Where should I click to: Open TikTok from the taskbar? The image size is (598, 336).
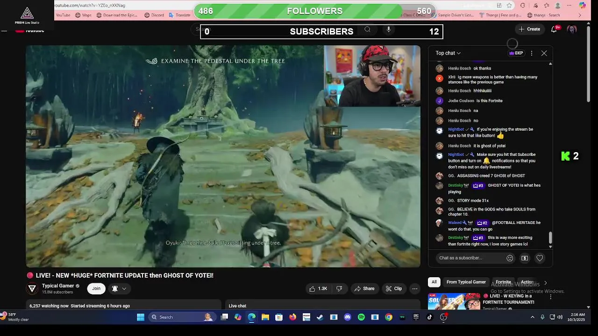click(429, 317)
